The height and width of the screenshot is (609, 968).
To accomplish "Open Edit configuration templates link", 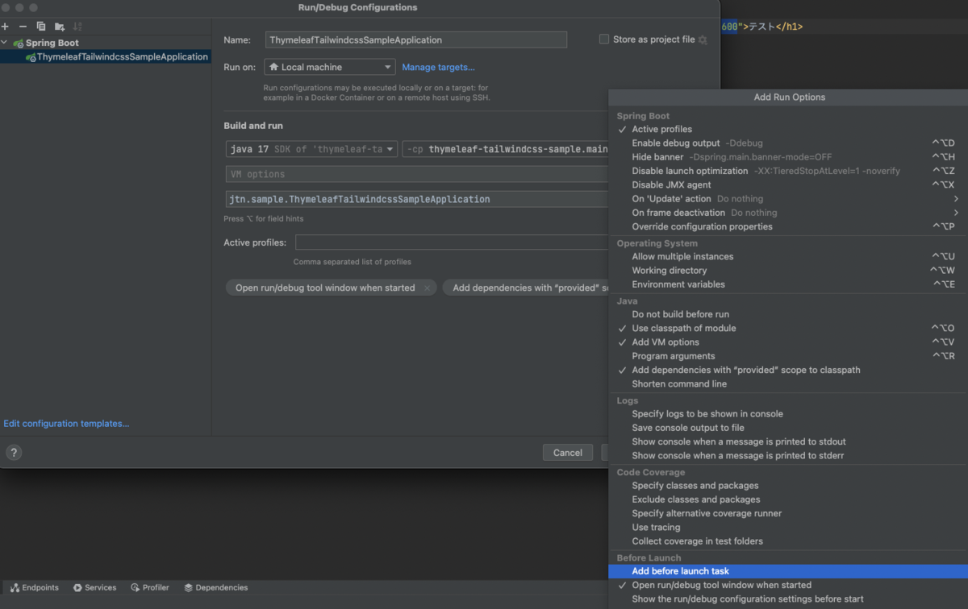I will tap(66, 424).
